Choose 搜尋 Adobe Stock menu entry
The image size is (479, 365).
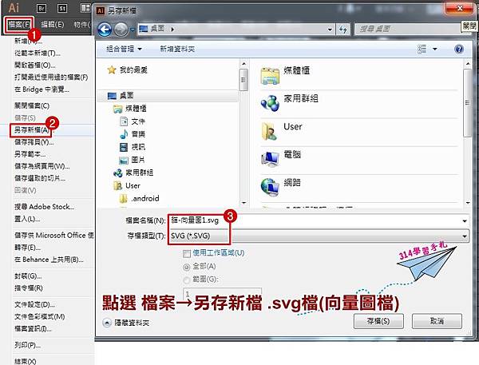pos(44,207)
